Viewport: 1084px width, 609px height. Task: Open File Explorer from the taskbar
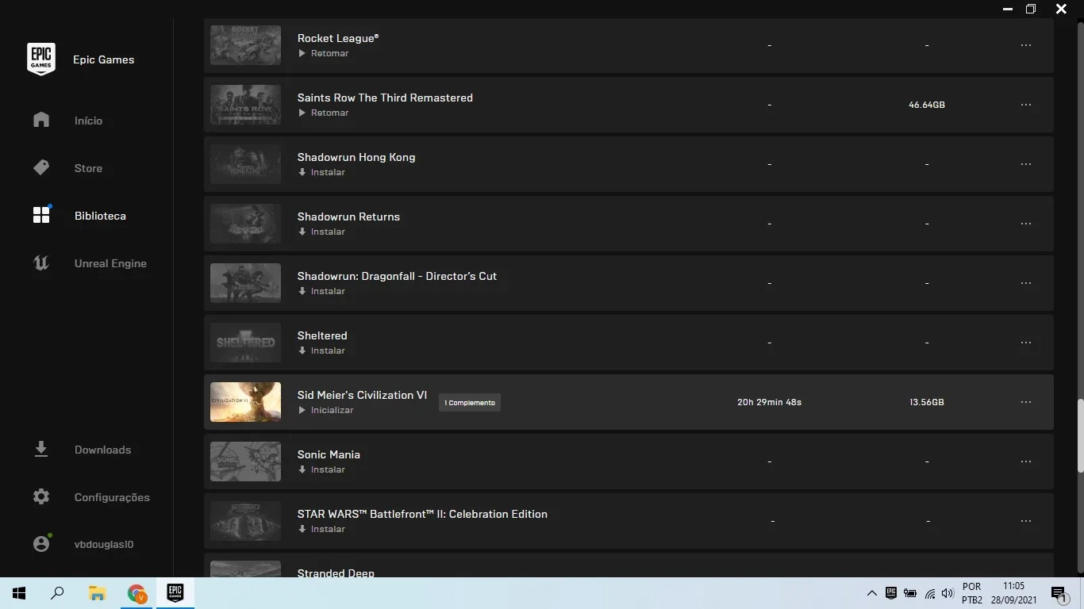coord(97,593)
